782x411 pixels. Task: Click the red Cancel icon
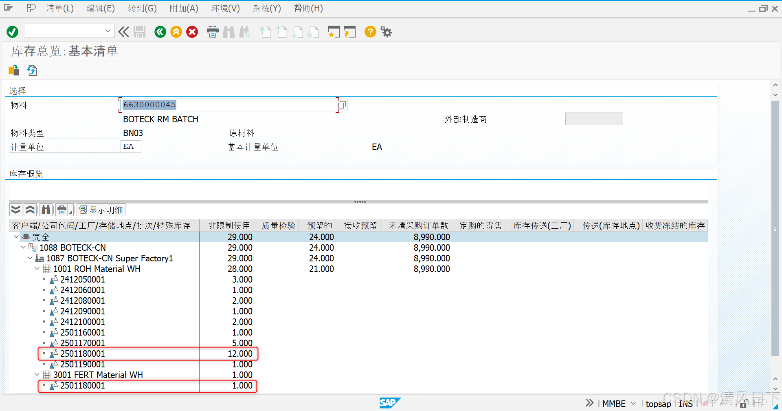click(x=192, y=31)
